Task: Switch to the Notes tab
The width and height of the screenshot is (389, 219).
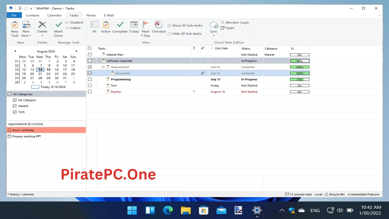Action: (x=91, y=15)
